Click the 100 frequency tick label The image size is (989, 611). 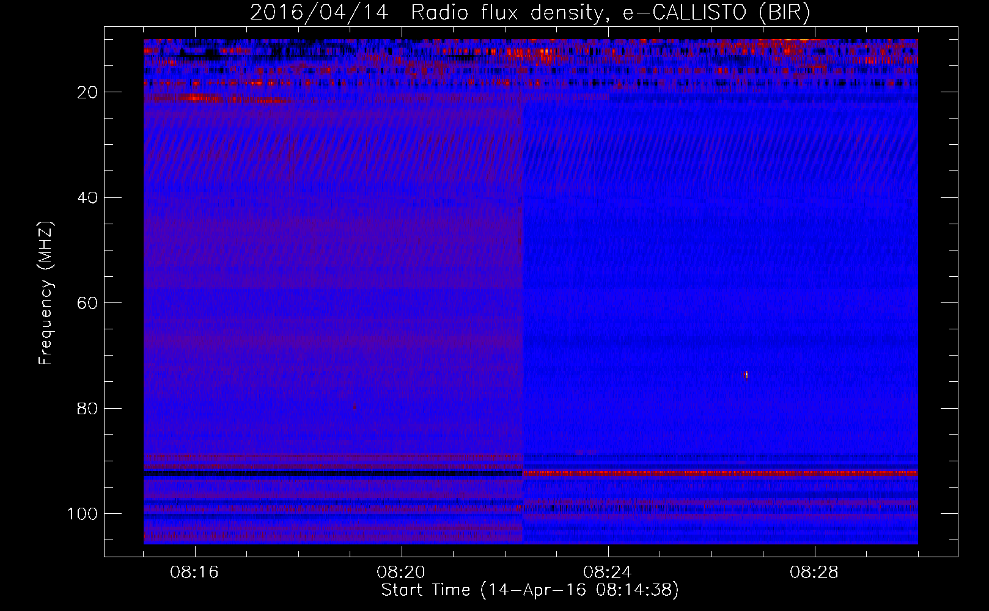coord(83,514)
